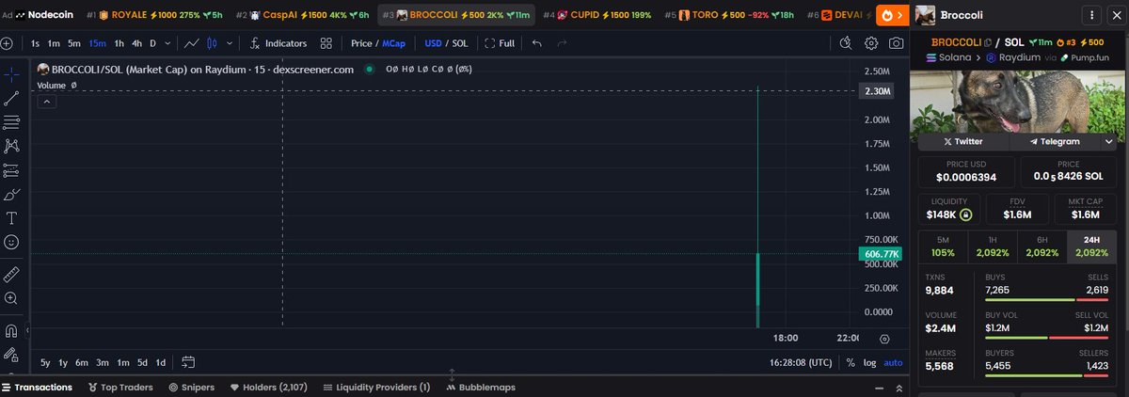Set chart interval to 1h
The width and height of the screenshot is (1129, 397).
119,43
